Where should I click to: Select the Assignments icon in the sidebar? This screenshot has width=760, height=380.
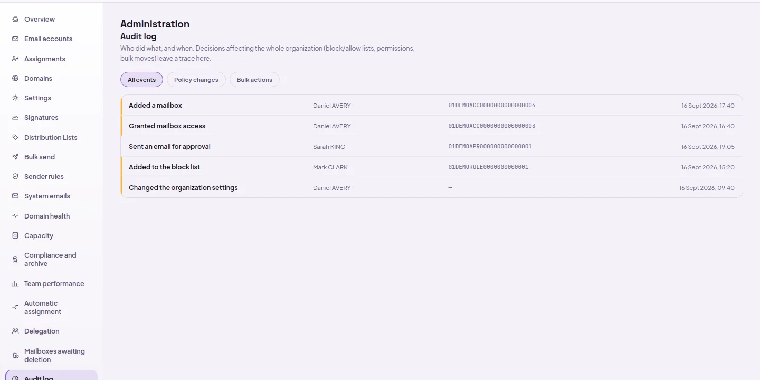(15, 59)
